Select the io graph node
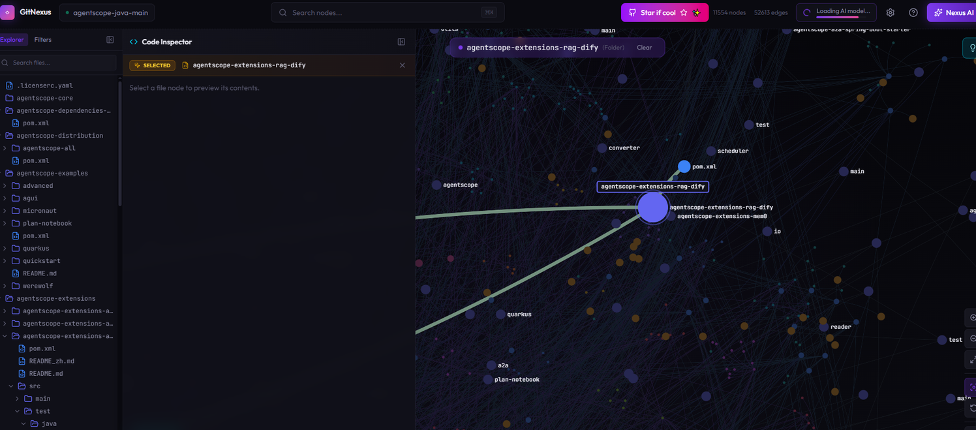The height and width of the screenshot is (430, 976). (x=767, y=231)
